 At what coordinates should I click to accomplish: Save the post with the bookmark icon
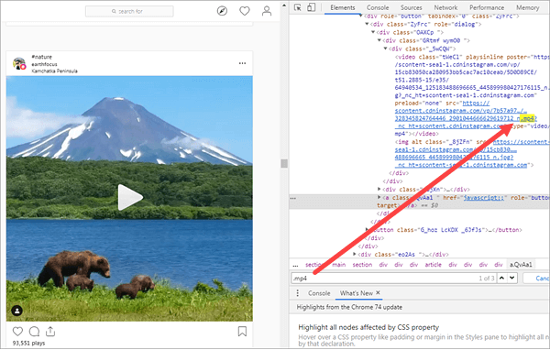242,331
